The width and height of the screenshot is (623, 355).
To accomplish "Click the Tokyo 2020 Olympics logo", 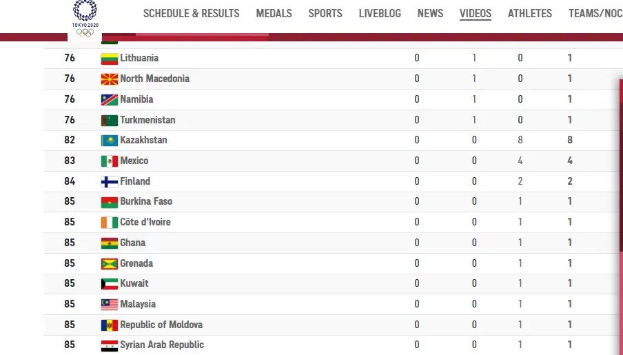I will 85,19.
